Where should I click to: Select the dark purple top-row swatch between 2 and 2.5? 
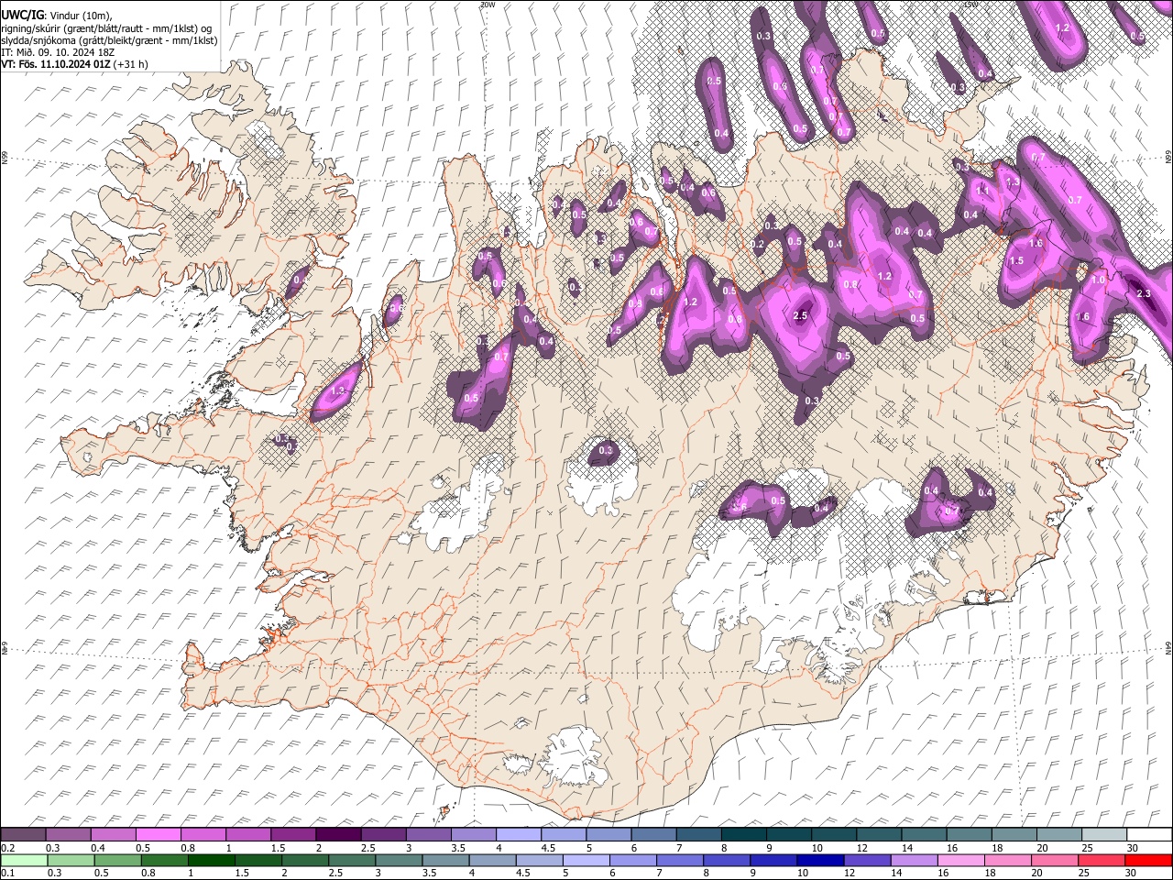(x=338, y=834)
